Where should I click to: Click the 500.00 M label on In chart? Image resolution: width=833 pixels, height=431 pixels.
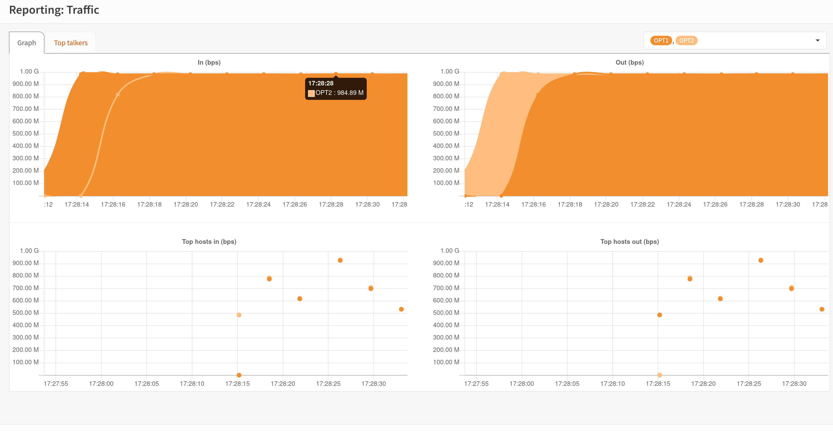pos(26,133)
